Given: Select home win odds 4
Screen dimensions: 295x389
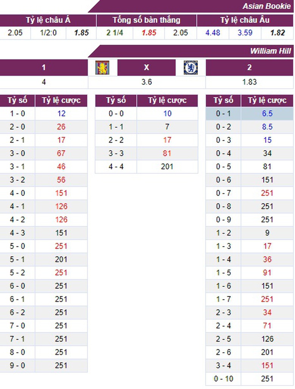Looking at the screenshot, I should [44, 82].
